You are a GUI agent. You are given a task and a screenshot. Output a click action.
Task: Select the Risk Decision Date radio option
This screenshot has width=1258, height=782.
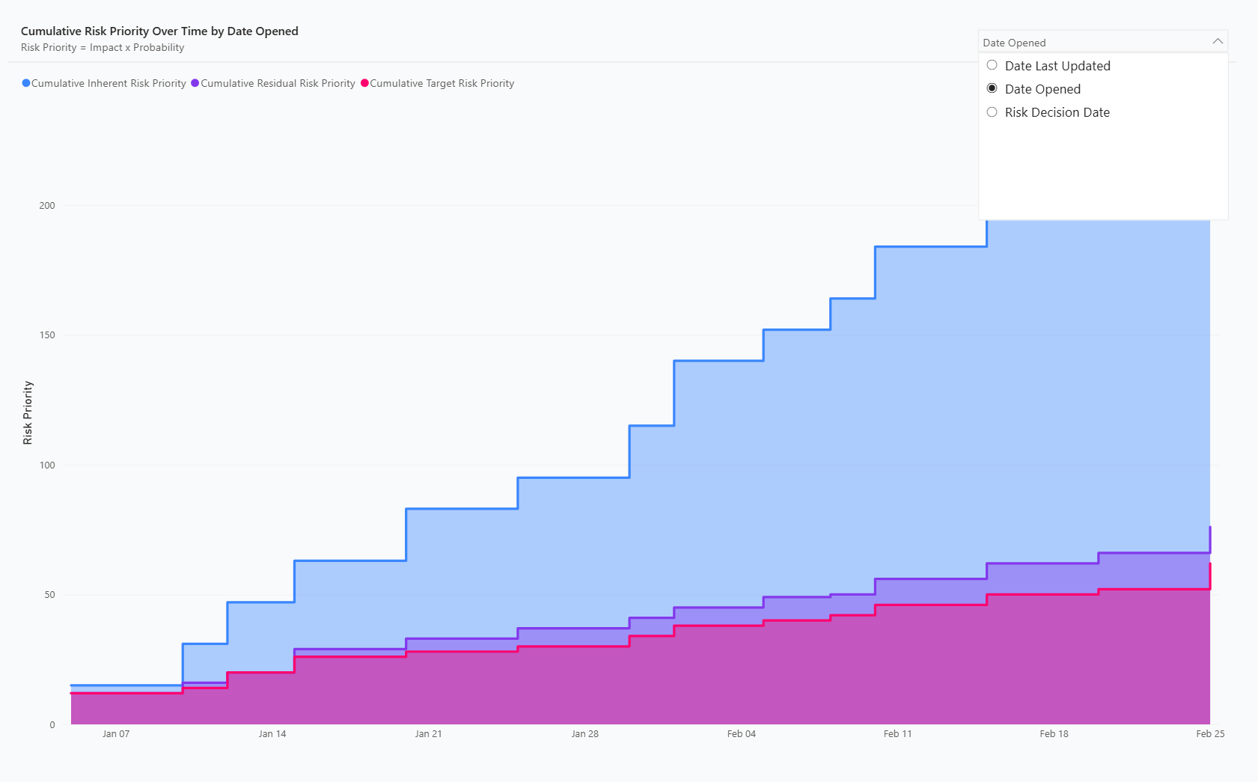(992, 112)
